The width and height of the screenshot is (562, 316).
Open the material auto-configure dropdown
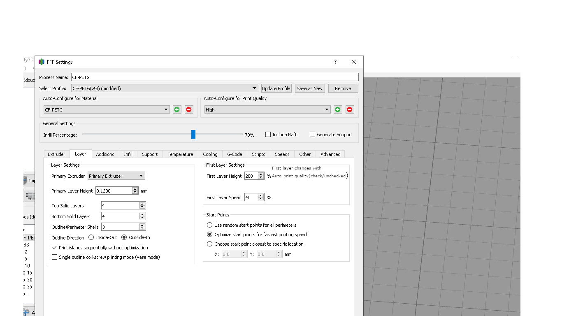coord(107,109)
